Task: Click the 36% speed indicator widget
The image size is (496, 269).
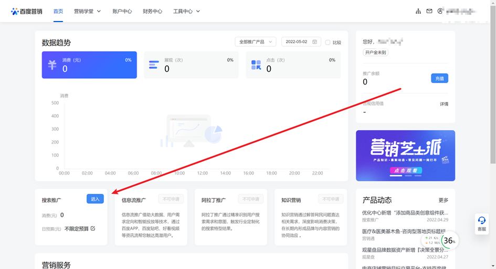Action: tap(449, 241)
